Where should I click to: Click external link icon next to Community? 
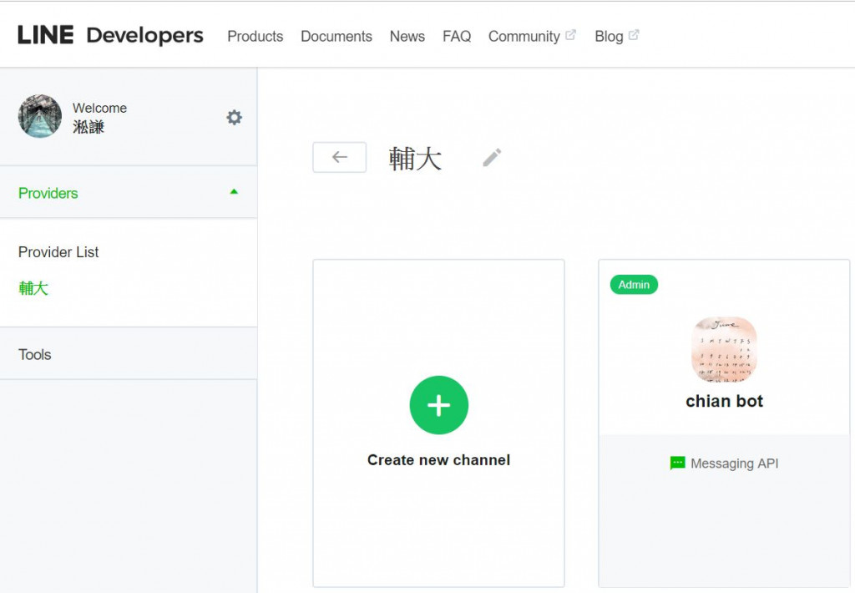571,35
